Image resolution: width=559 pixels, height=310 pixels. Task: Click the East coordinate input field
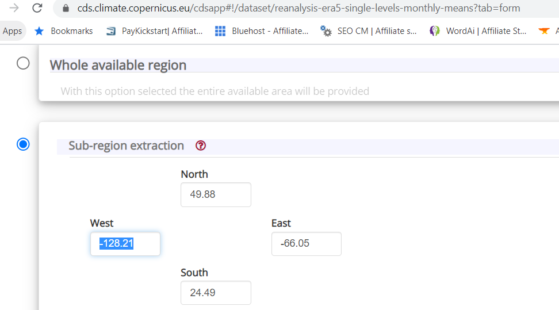pyautogui.click(x=306, y=244)
